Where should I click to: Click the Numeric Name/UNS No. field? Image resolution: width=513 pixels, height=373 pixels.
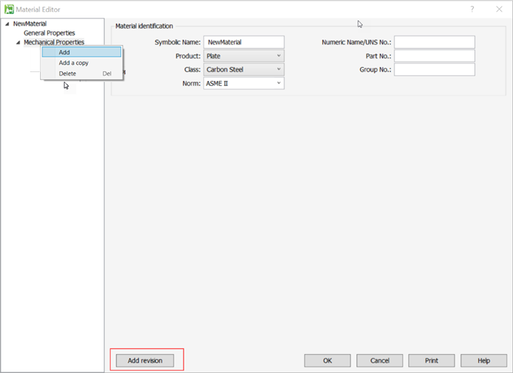click(x=434, y=42)
